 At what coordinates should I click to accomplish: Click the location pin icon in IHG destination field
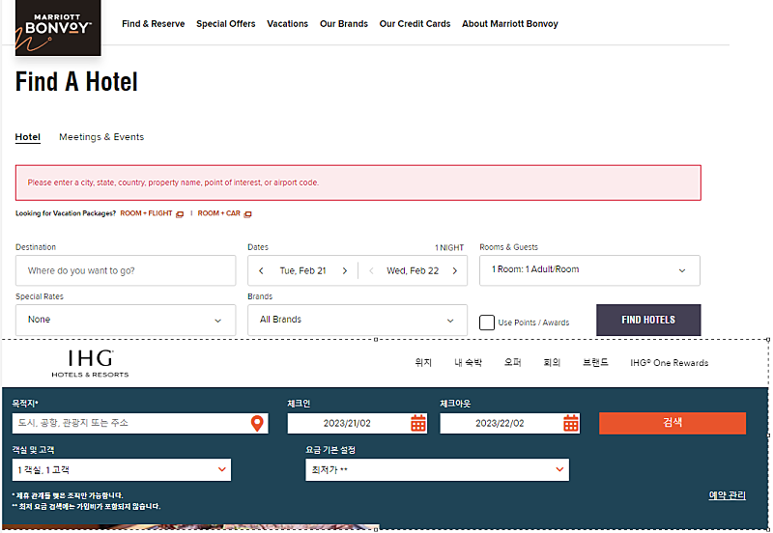coord(257,423)
